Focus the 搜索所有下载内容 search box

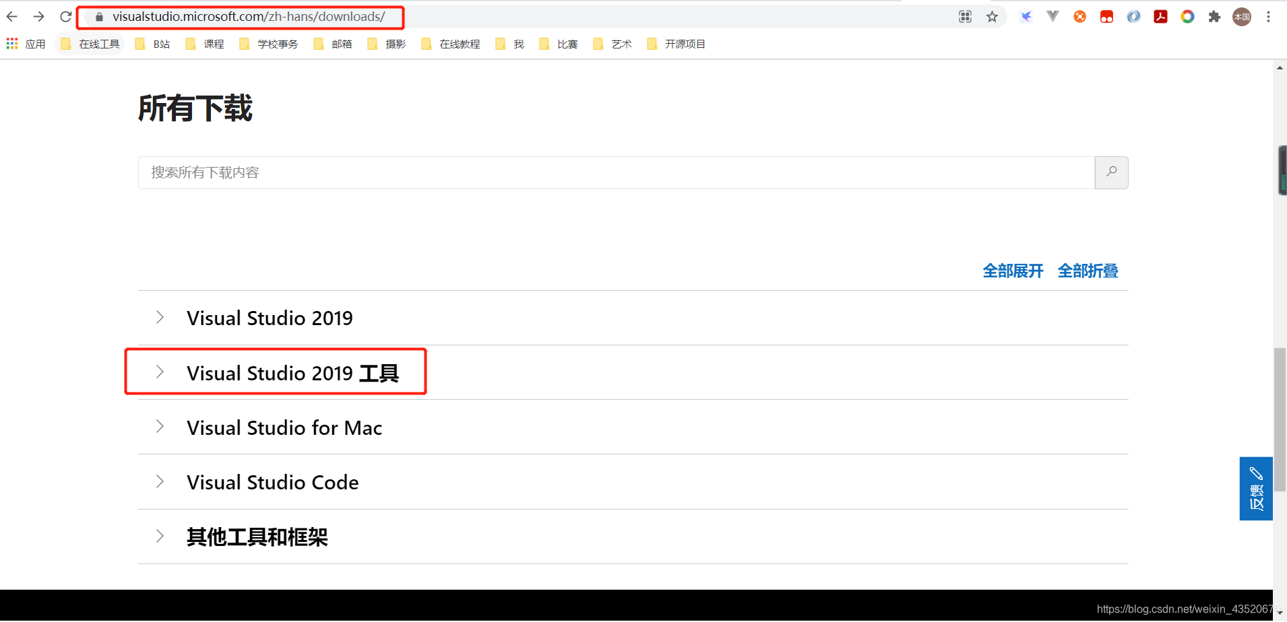point(617,172)
